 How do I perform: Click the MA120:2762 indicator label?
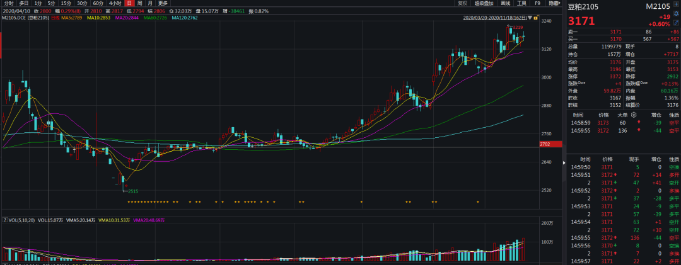185,18
